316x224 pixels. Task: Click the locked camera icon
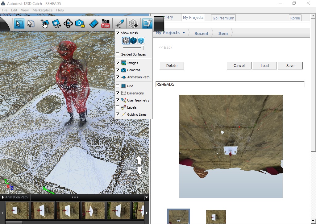click(x=80, y=23)
